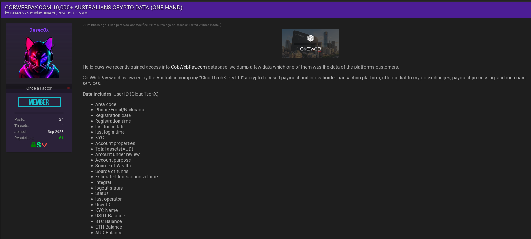Click the red offline status dot
The height and width of the screenshot is (239, 531).
click(69, 88)
